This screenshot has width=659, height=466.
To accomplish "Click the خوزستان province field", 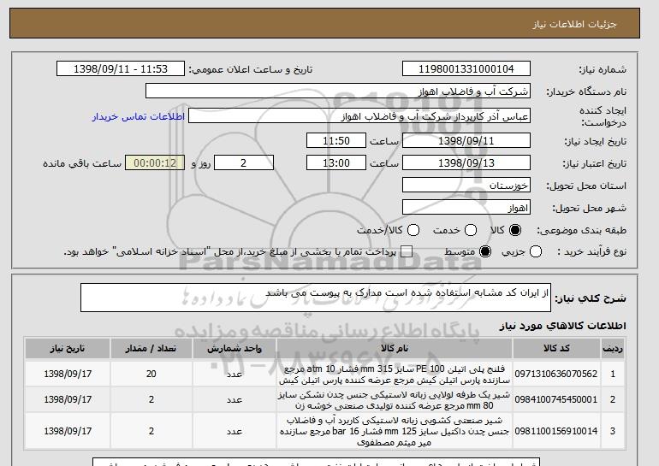I will (x=466, y=186).
